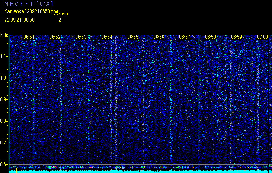This screenshot has width=272, height=173.
Task: Select the Kameoka2209210650.png file name
Action: click(32, 11)
